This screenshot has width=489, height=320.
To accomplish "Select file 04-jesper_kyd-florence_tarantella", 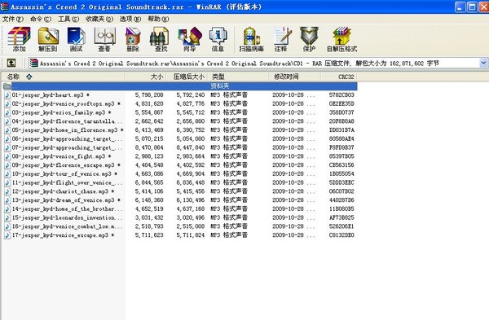I will pyautogui.click(x=67, y=121).
